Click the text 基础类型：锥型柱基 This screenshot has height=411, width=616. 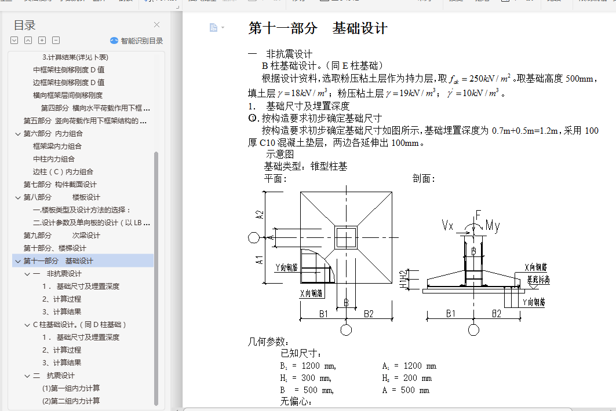point(305,167)
